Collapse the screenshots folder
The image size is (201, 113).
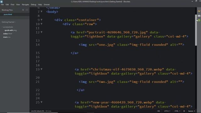tap(7, 27)
